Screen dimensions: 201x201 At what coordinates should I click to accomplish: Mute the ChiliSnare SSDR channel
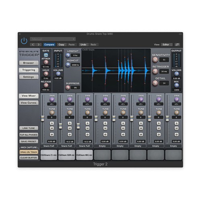(x=70, y=128)
